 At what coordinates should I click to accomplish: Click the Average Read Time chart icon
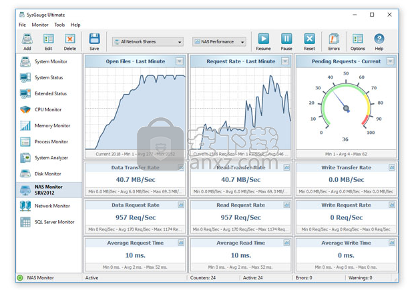point(286,243)
